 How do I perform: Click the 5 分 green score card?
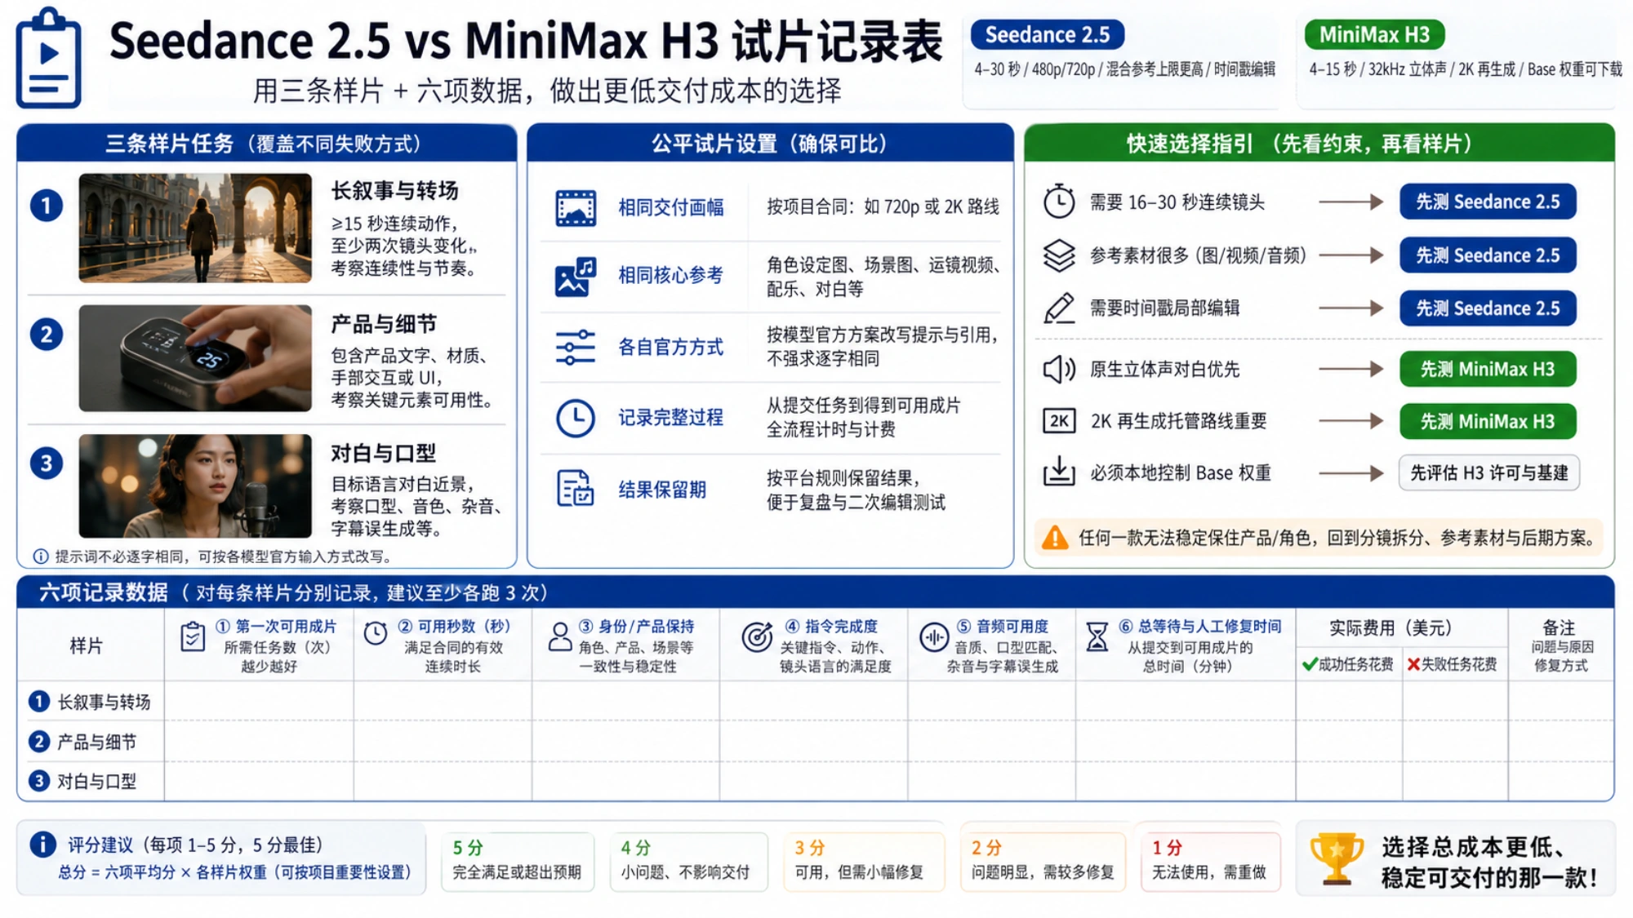click(518, 861)
